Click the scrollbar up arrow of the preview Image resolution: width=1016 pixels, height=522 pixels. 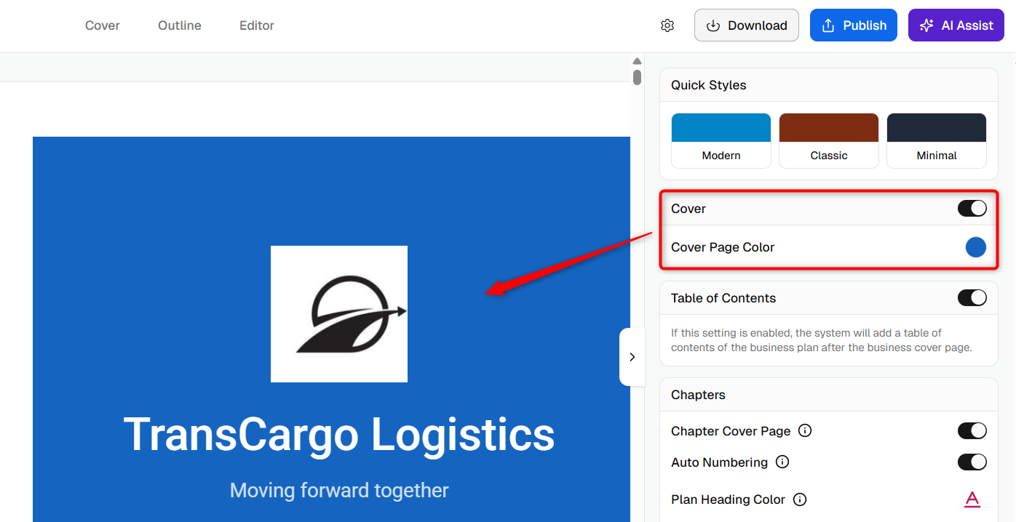coord(637,61)
